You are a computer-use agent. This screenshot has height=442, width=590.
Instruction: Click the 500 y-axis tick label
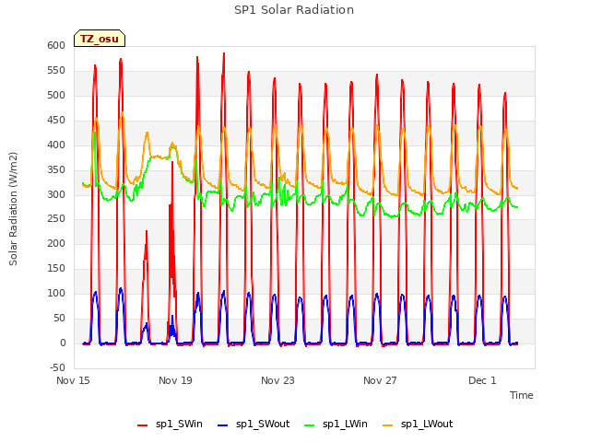56,95
